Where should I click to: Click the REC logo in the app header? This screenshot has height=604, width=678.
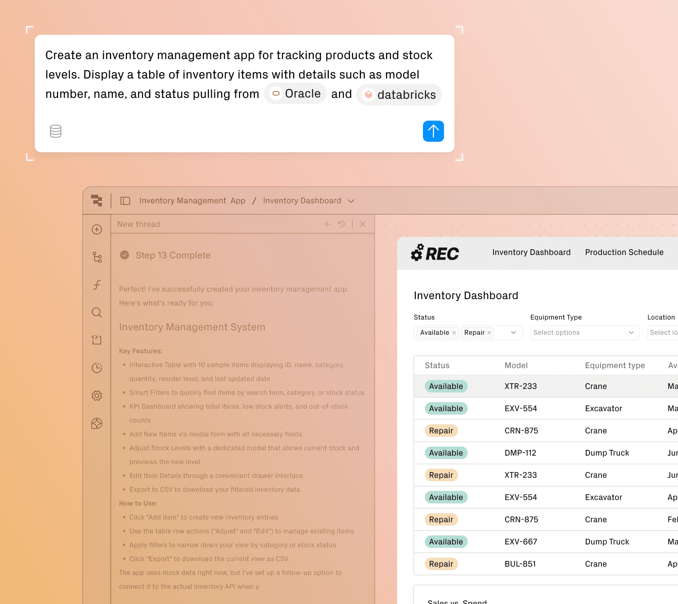(435, 253)
